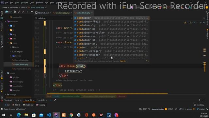This screenshot has width=209, height=118.
Task: Click the master git branch widget
Action: pos(201,109)
